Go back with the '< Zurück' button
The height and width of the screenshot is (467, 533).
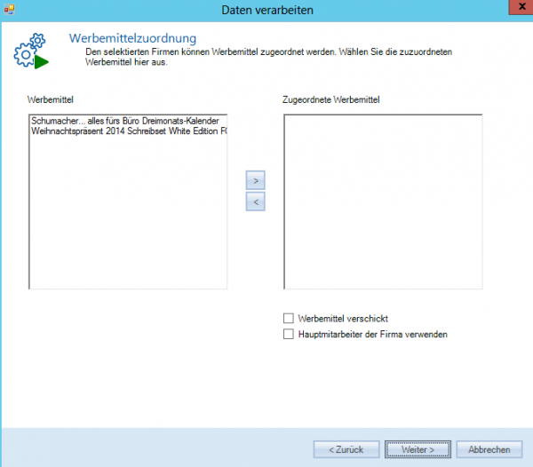[346, 449]
